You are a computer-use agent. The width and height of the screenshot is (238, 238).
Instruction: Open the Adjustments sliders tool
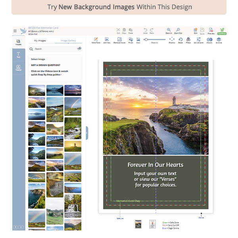pyautogui.click(x=199, y=40)
